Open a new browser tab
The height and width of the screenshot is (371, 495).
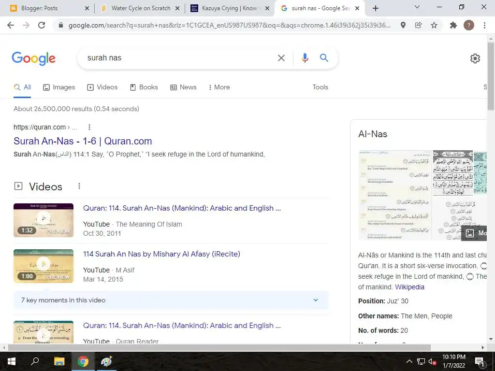point(375,9)
